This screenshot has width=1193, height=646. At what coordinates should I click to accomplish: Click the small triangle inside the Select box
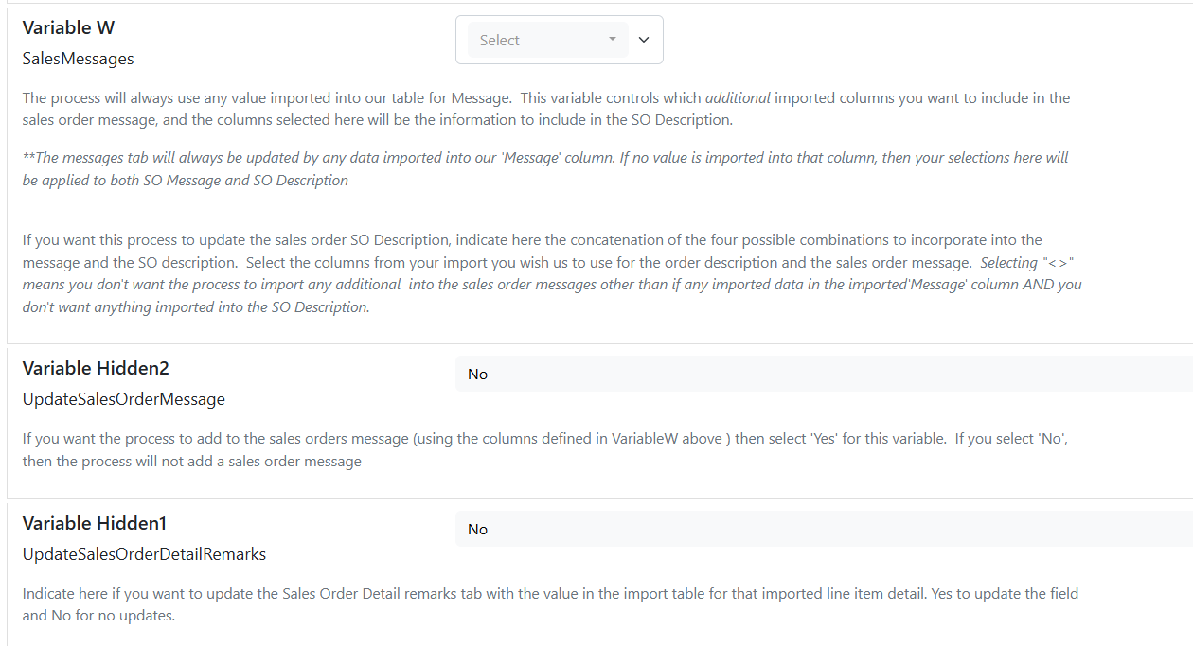tap(613, 39)
